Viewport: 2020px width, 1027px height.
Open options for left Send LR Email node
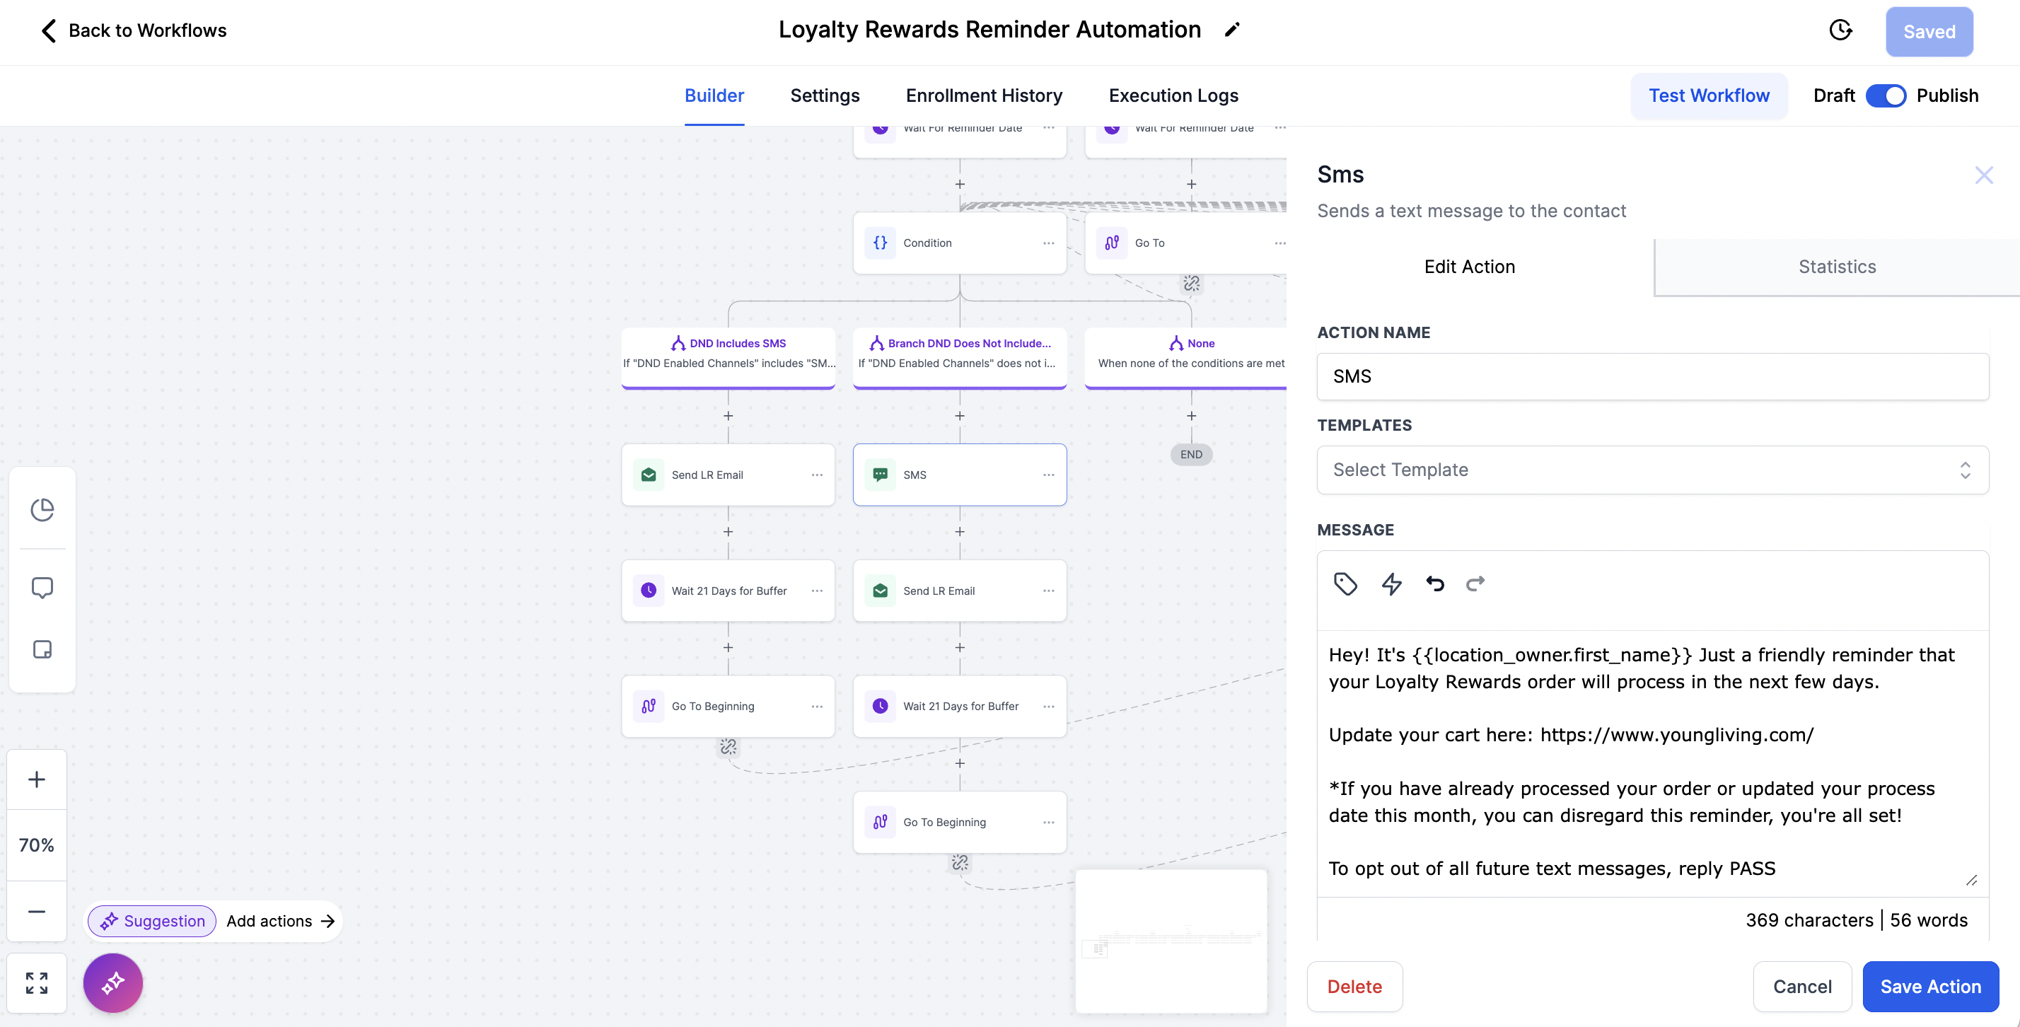[817, 475]
